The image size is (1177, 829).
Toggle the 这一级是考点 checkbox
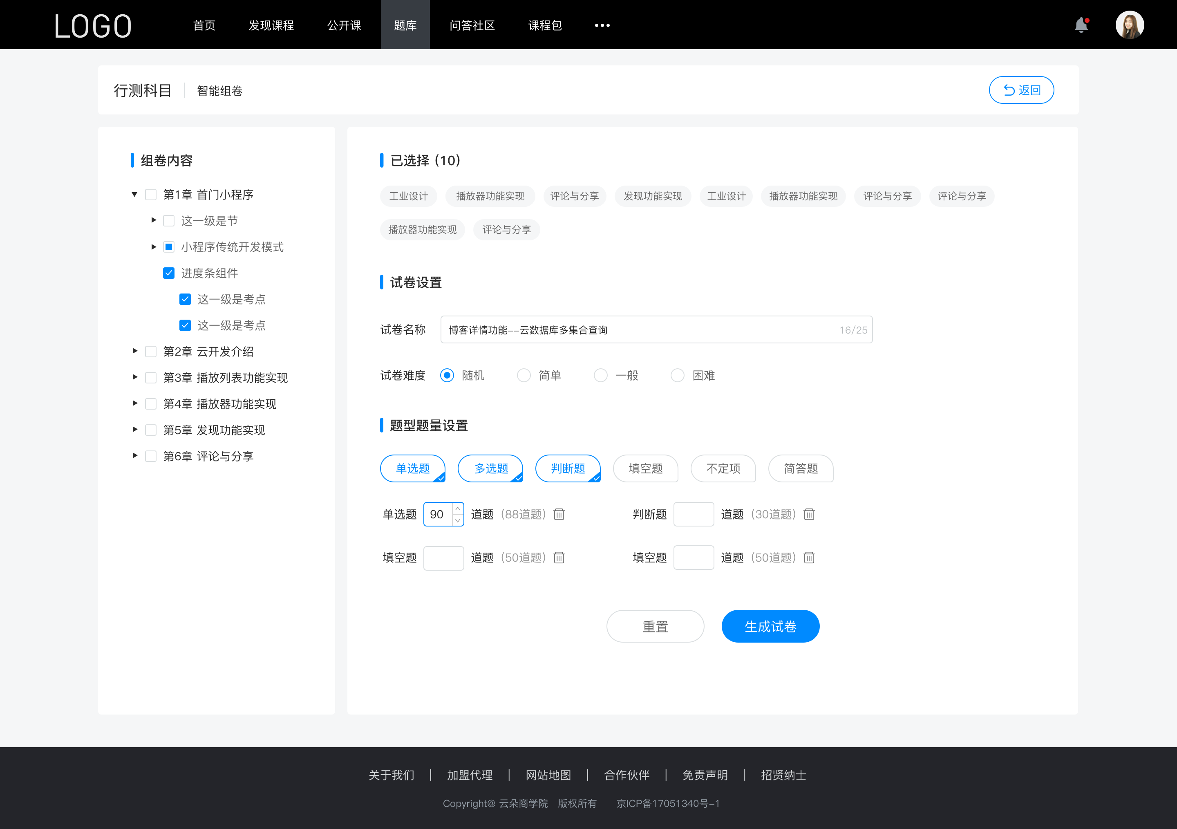(x=184, y=299)
